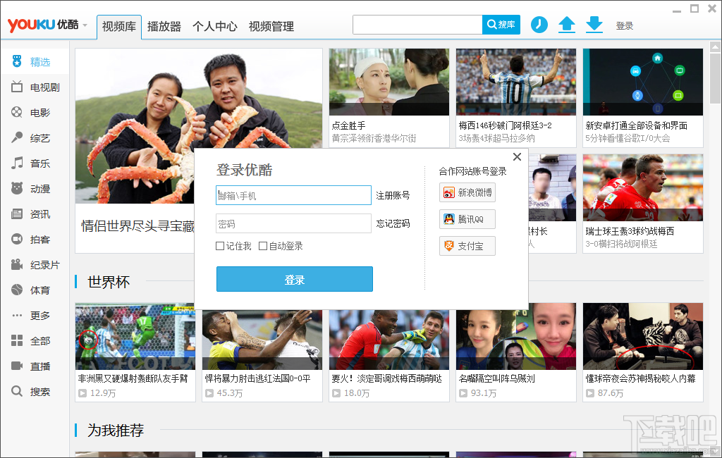Viewport: 722px width, 458px height.
Task: Click the blue 登录 button
Action: coord(295,279)
